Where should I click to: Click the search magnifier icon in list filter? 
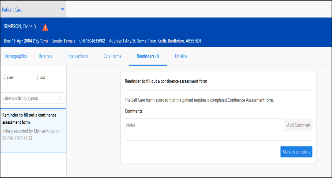click(61, 98)
